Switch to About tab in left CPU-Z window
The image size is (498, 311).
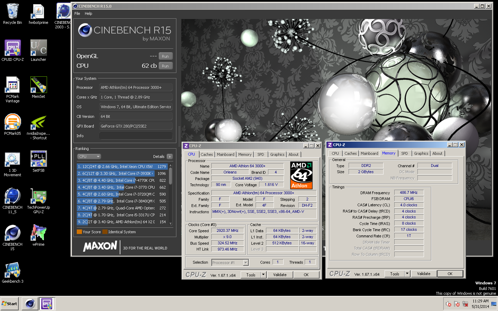point(294,154)
